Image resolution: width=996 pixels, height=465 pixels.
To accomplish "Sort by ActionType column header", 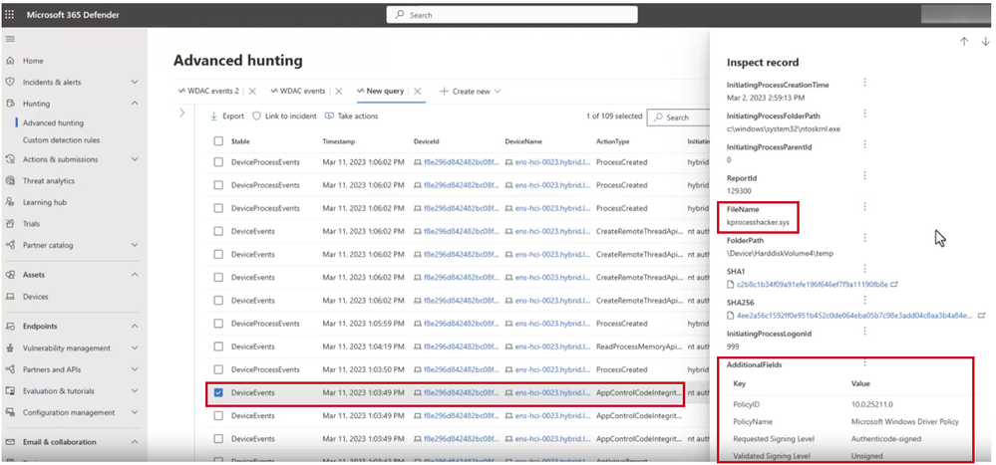I will click(613, 141).
